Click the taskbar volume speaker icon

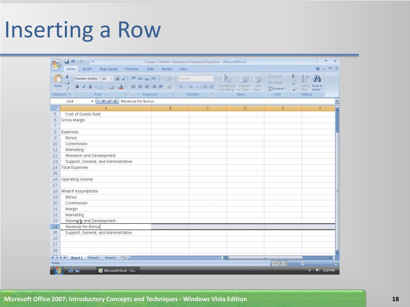(x=318, y=270)
